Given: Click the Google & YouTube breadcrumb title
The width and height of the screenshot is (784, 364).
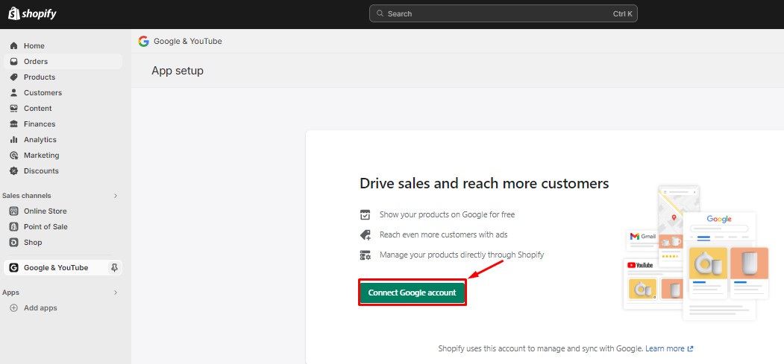Looking at the screenshot, I should [188, 42].
